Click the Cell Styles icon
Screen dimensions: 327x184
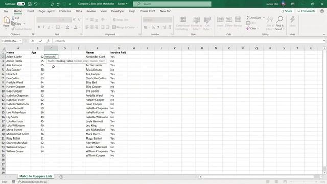point(207,20)
